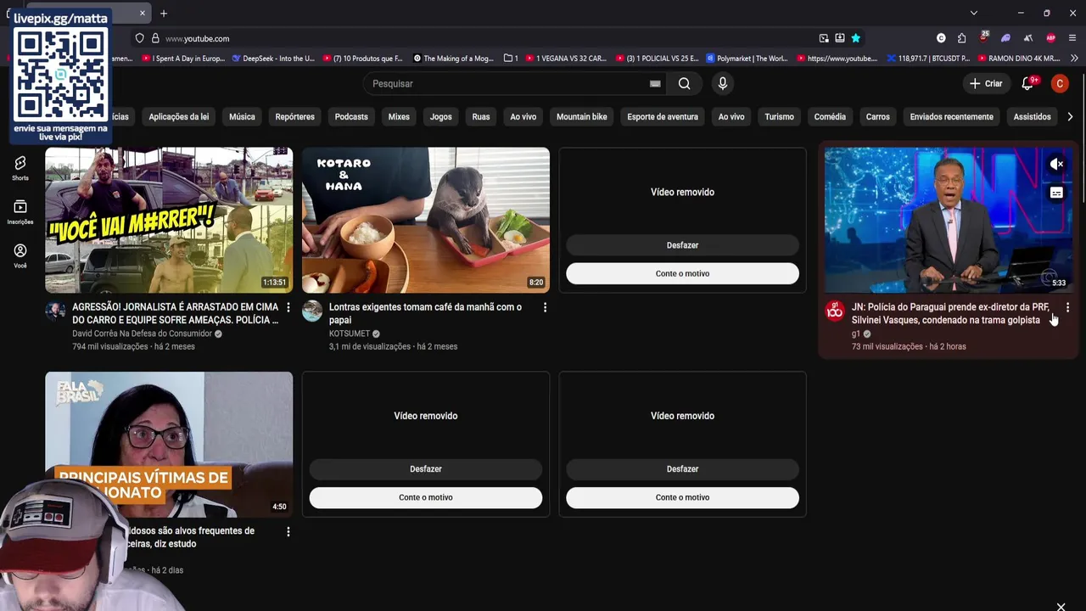1086x611 pixels.
Task: Open YouTube notifications bell
Action: point(1028,83)
